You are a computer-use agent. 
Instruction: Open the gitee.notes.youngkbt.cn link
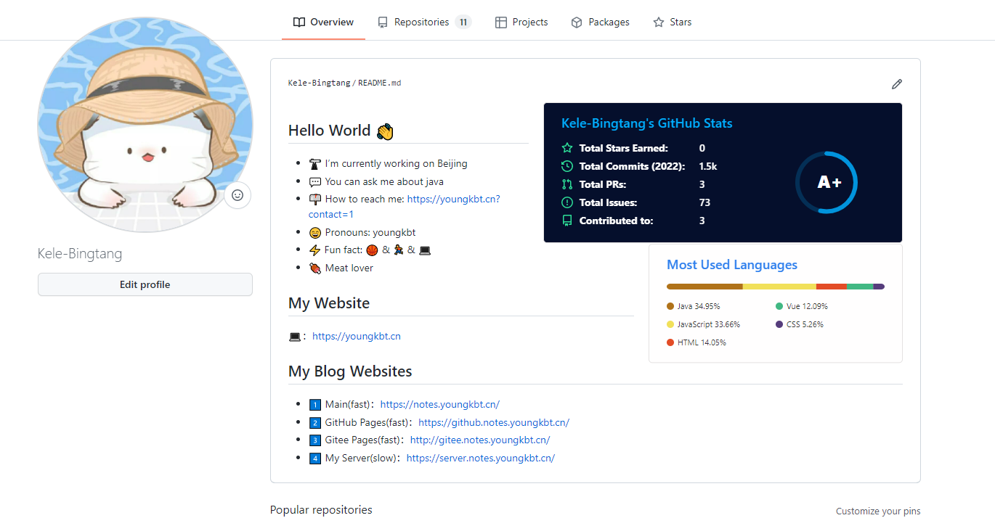[x=480, y=440]
